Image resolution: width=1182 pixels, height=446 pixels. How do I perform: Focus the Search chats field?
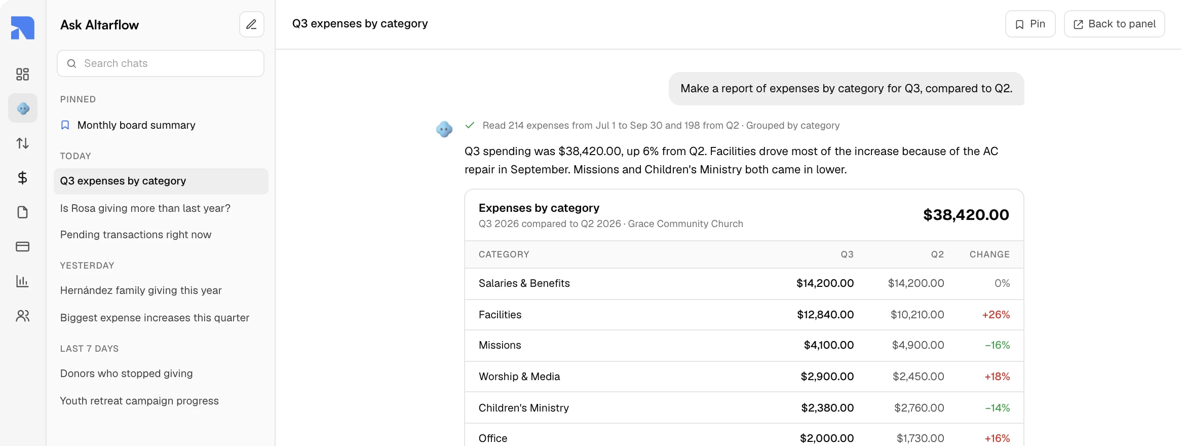click(161, 63)
